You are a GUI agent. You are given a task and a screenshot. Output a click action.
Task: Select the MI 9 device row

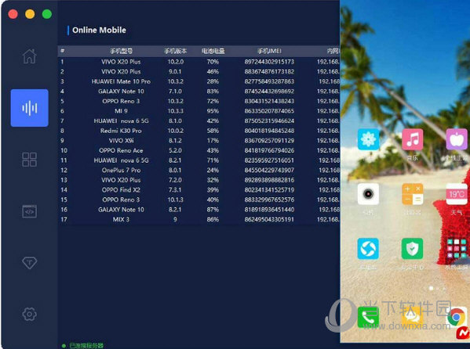click(x=199, y=111)
